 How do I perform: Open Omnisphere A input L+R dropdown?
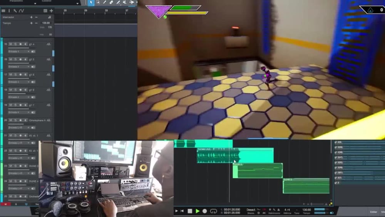[19, 128]
